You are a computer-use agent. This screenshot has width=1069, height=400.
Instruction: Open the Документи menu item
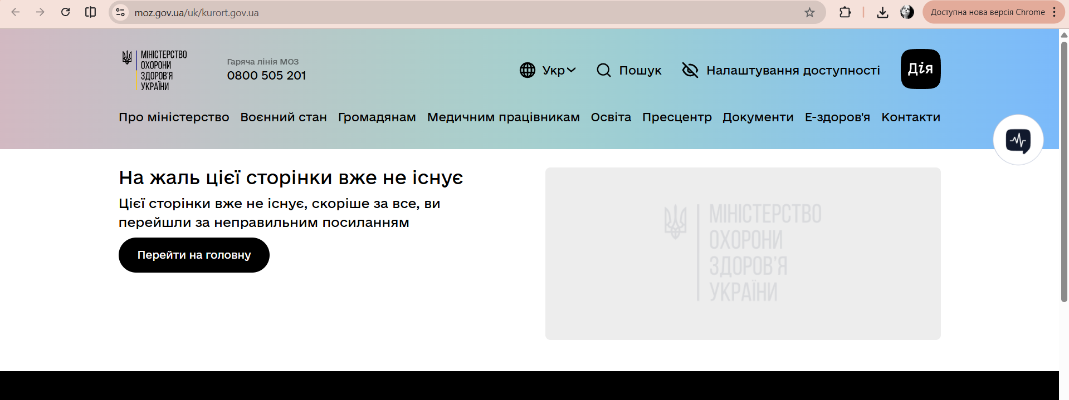click(x=758, y=117)
